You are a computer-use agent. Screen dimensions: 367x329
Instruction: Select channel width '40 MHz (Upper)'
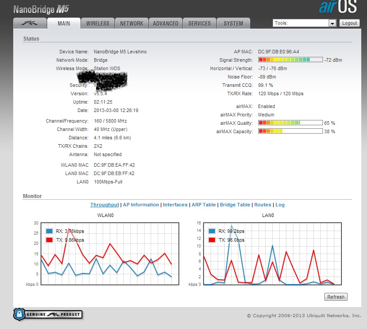pyautogui.click(x=111, y=129)
